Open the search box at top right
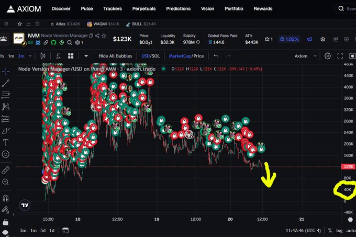Viewport: 356px width, 237px height. tap(345, 9)
